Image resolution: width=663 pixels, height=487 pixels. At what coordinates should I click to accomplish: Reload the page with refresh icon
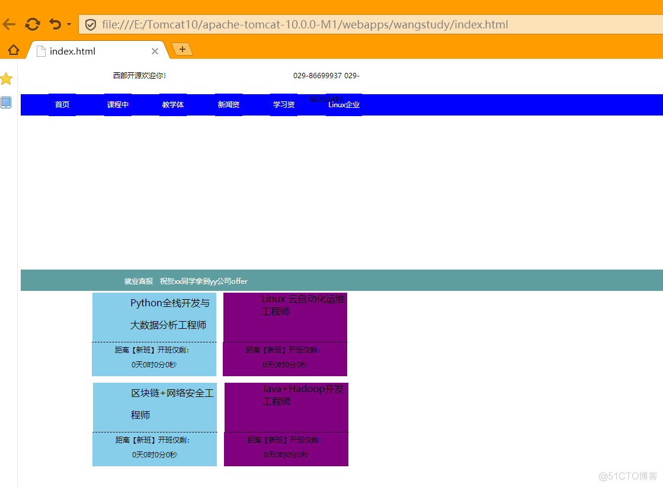[33, 24]
